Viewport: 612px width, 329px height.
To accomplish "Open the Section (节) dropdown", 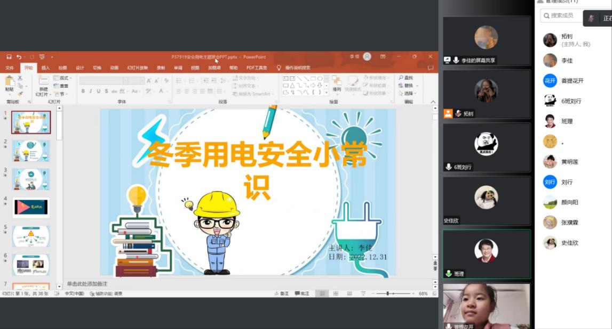I will pos(61,94).
